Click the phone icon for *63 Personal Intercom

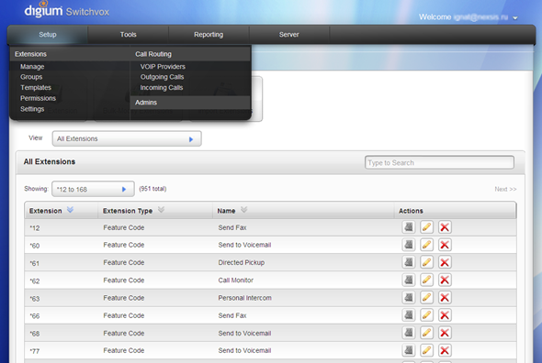pyautogui.click(x=409, y=297)
